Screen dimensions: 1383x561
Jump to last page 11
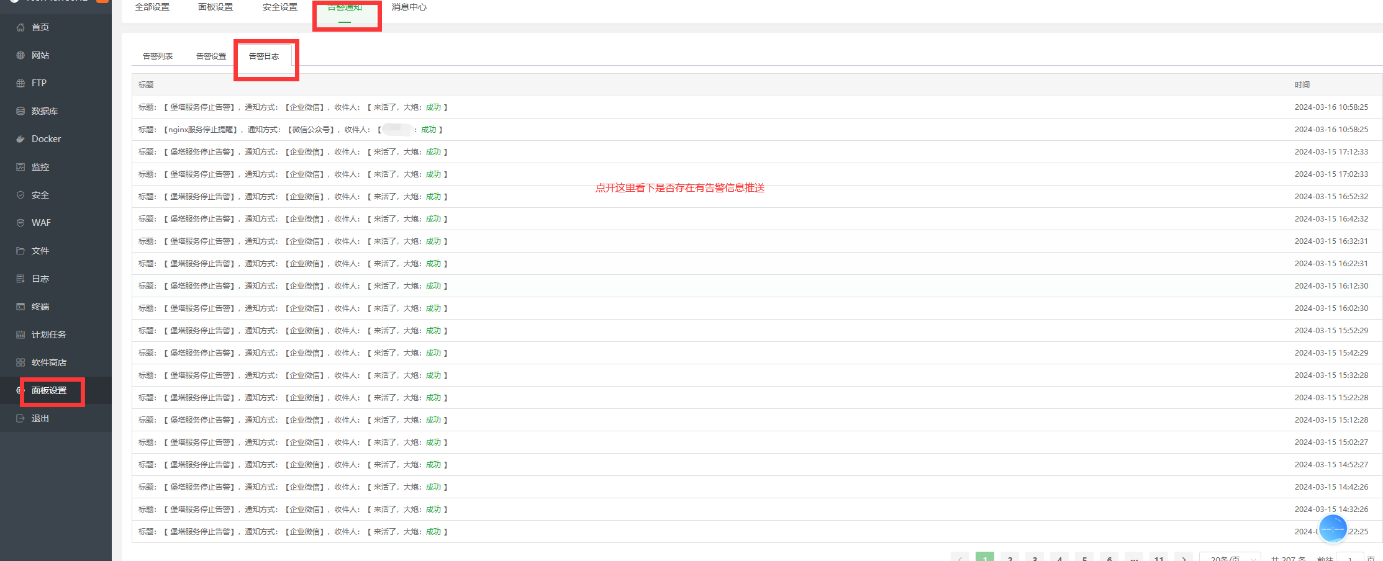1159,557
